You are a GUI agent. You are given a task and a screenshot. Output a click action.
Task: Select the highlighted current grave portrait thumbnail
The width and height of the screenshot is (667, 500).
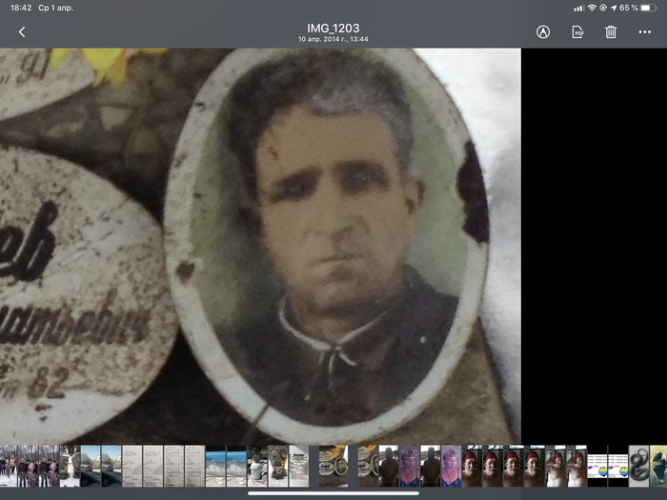tap(333, 466)
